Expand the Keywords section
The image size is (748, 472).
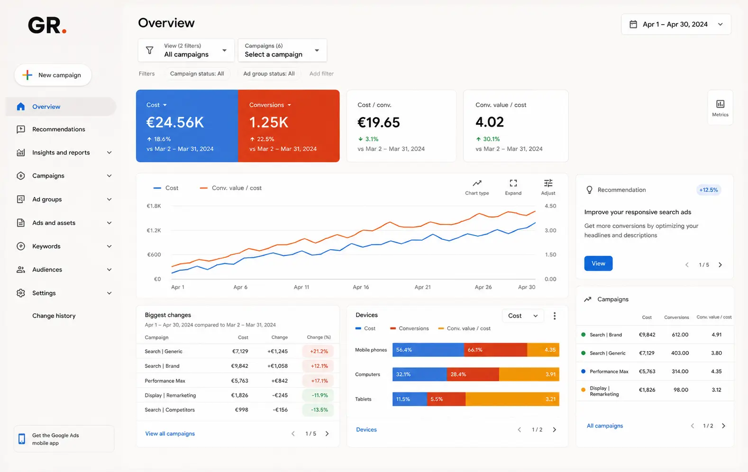[x=109, y=246]
